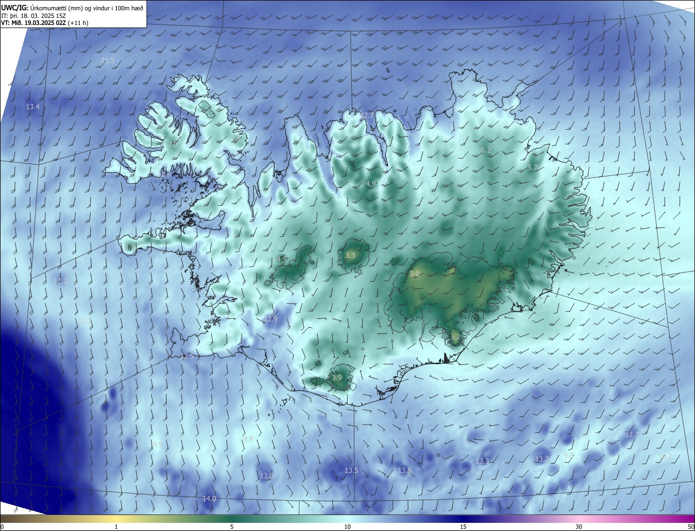
Task: Click the 13.2 value southeast of Iceland
Action: tap(542, 459)
